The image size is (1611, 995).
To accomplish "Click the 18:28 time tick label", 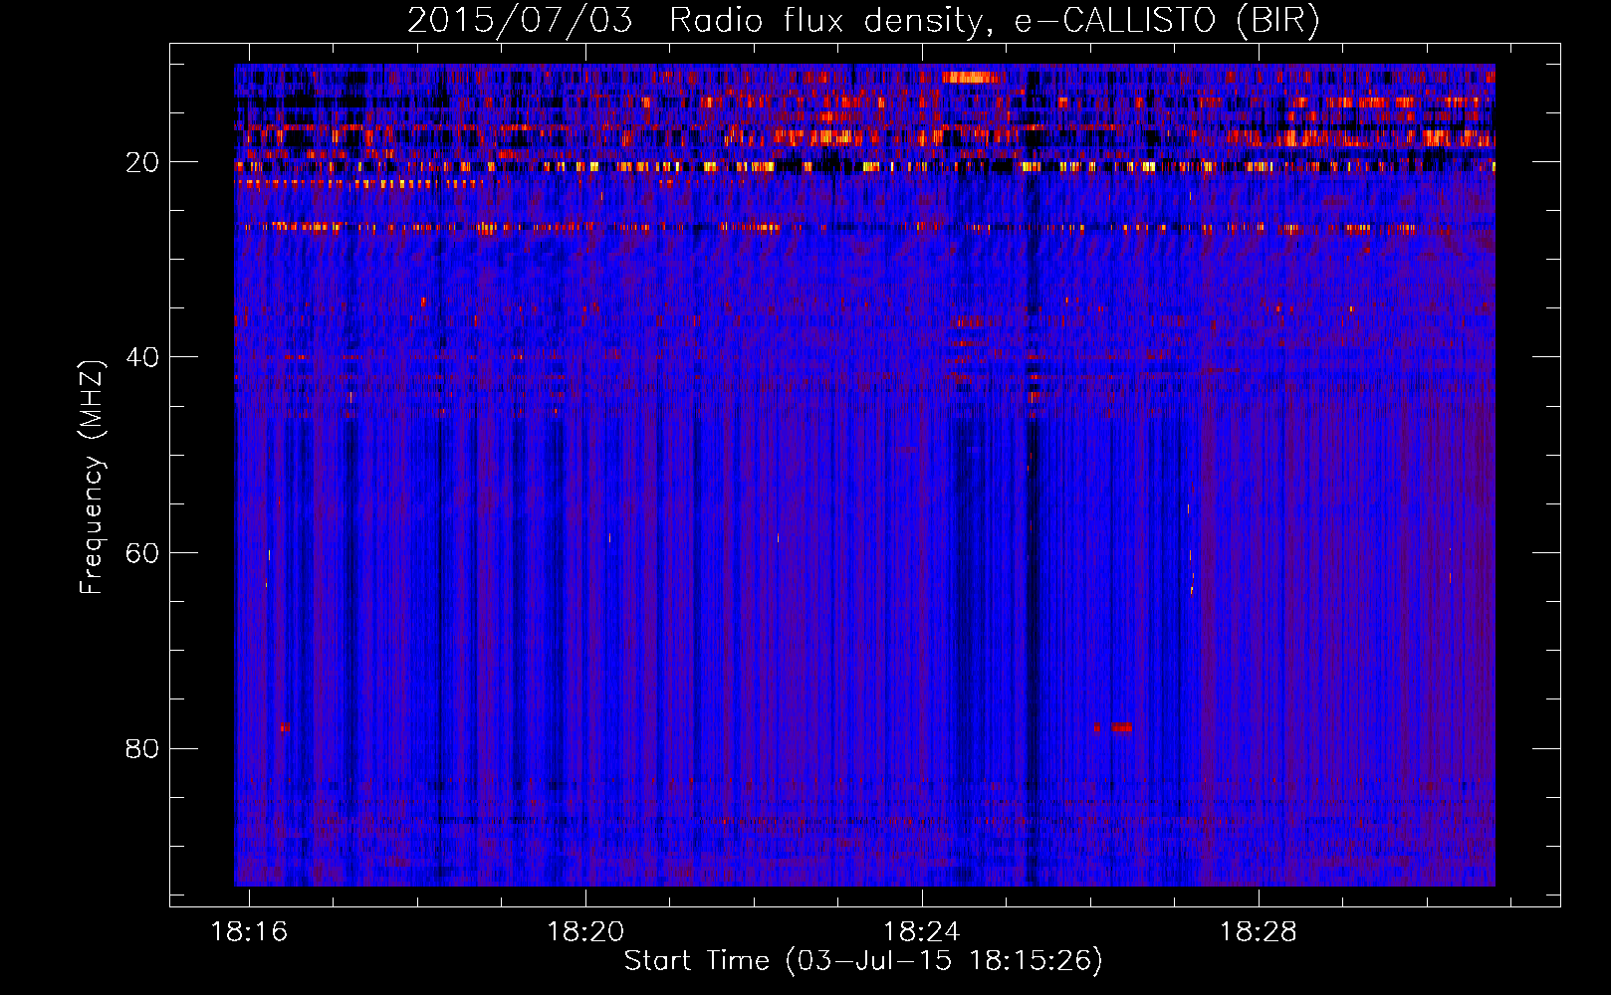I will point(1259,931).
